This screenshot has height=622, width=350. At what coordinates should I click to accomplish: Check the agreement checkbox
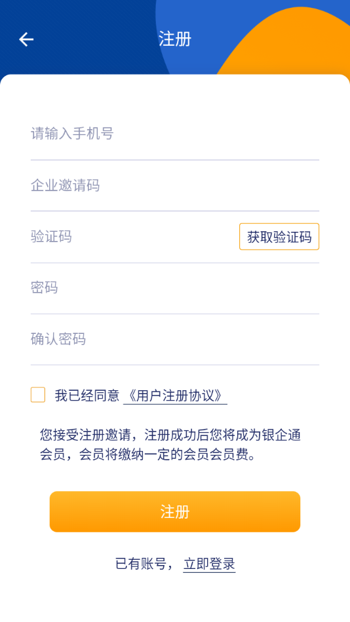(38, 395)
